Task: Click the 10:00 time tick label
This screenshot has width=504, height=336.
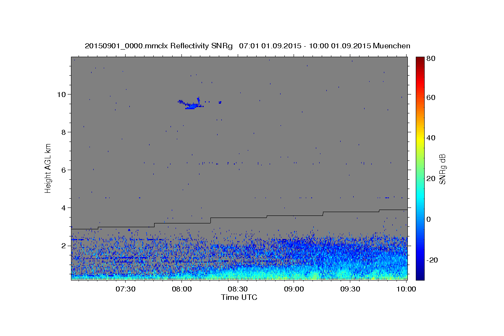Action: click(x=406, y=289)
